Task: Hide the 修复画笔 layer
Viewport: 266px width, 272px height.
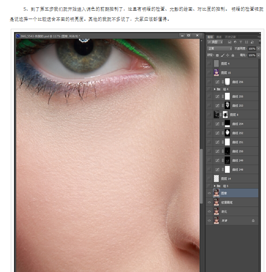Action: coord(209,202)
